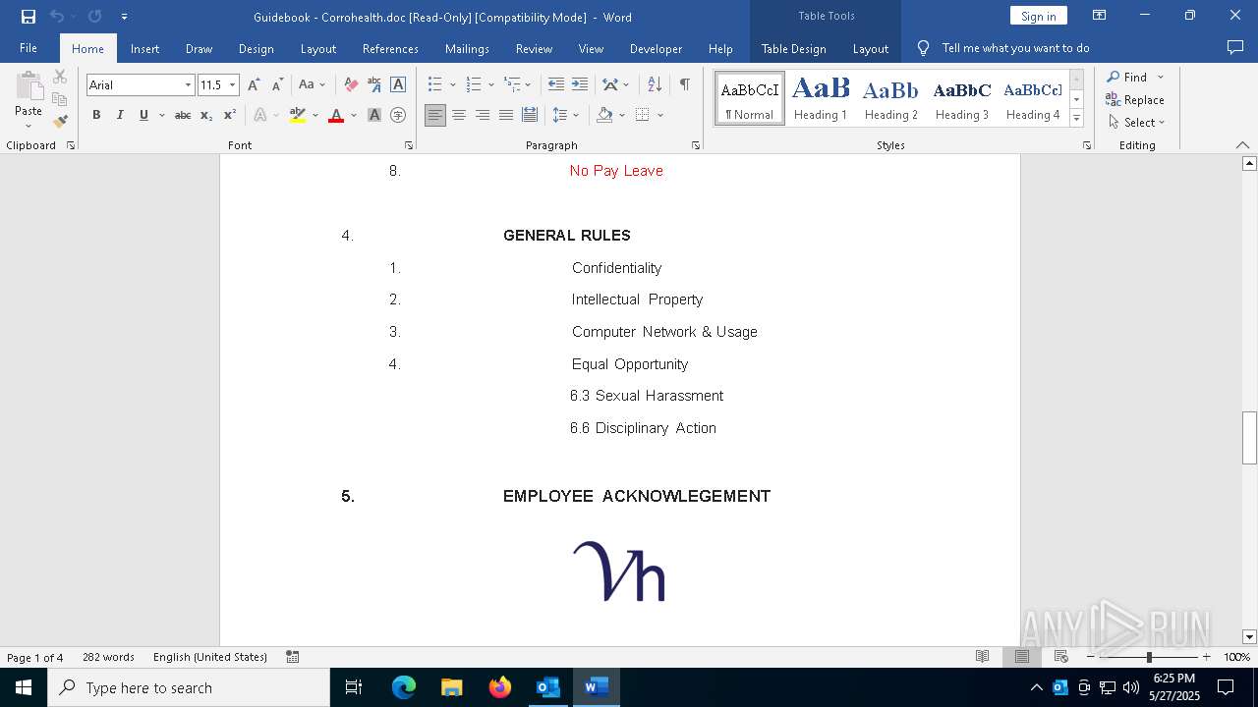1258x707 pixels.
Task: Toggle underline formatting
Action: click(x=143, y=115)
